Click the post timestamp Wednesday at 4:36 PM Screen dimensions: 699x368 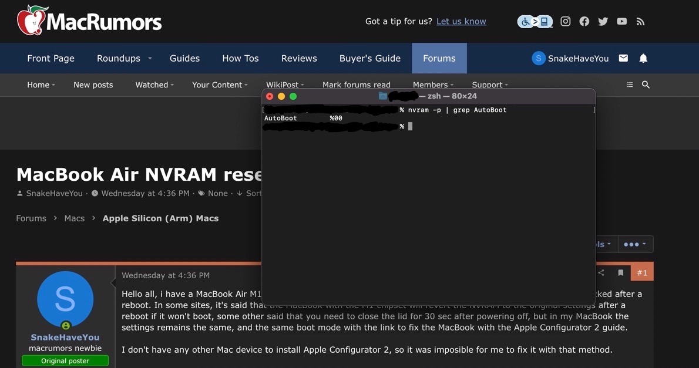166,275
